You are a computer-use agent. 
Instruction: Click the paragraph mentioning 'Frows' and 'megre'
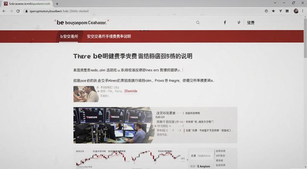pyautogui.click(x=144, y=81)
